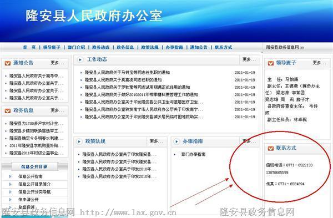The image size is (333, 218).
Task: Open the news item about 马树宝等同志任免职
Action: [x=127, y=73]
